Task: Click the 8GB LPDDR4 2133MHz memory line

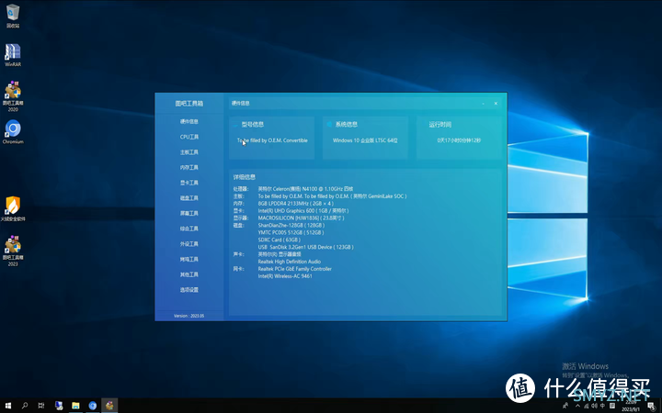Action: pos(295,204)
